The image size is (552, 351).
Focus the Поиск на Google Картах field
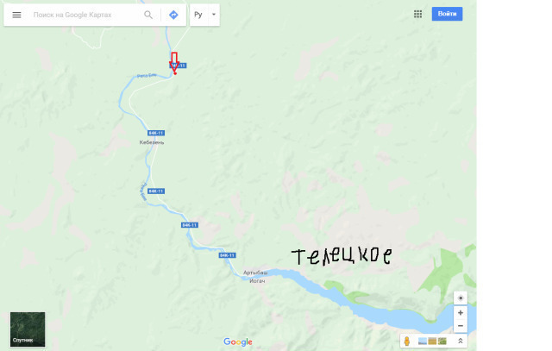[x=85, y=15]
